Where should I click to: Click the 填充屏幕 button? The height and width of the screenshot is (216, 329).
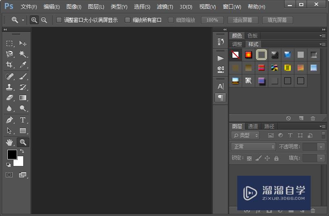tap(277, 20)
